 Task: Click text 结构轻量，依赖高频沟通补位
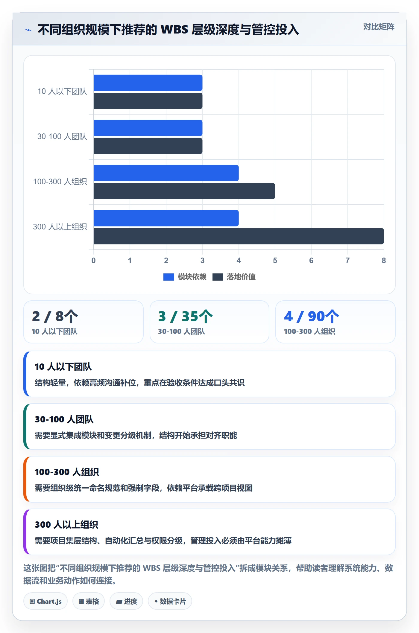click(85, 383)
